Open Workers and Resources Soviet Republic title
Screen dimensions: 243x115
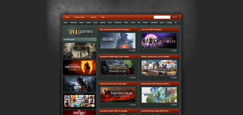(156, 57)
